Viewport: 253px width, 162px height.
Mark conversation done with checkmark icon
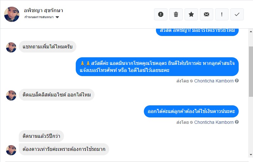coord(237,14)
